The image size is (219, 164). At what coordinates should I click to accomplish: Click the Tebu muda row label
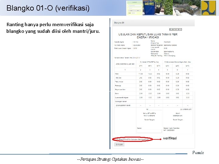pyautogui.click(x=119, y=82)
